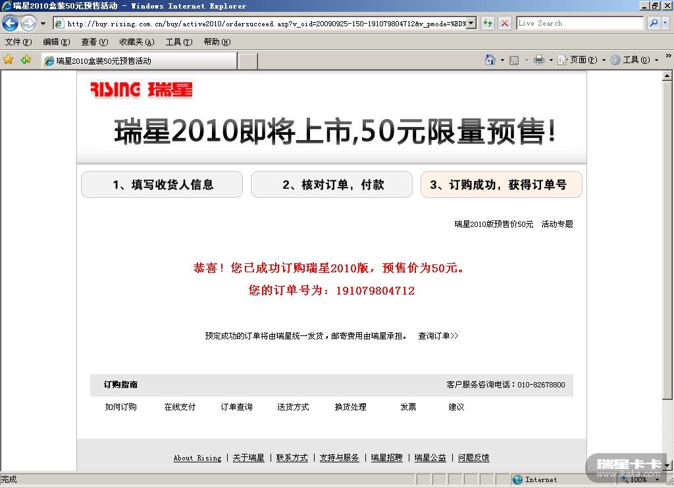Click the 完成 status bar text
Image resolution: width=674 pixels, height=488 pixels.
click(9, 479)
